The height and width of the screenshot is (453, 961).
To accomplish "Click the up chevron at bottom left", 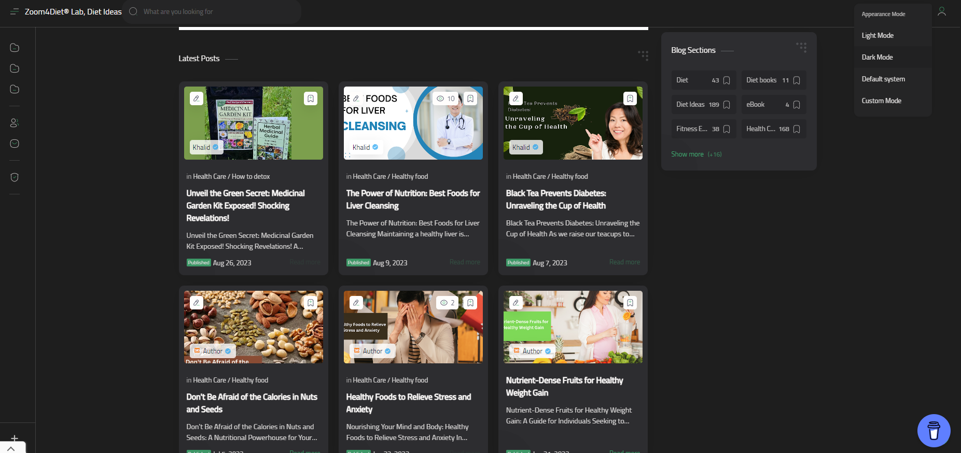I will point(11,448).
